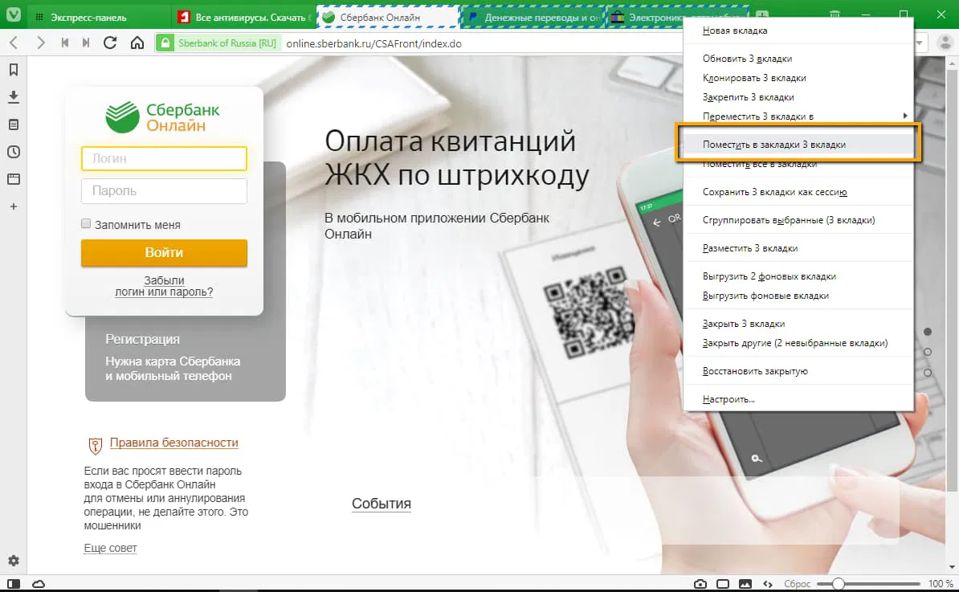Choose Поместить в закладки 3 вкладки
This screenshot has width=959, height=592.
[798, 145]
